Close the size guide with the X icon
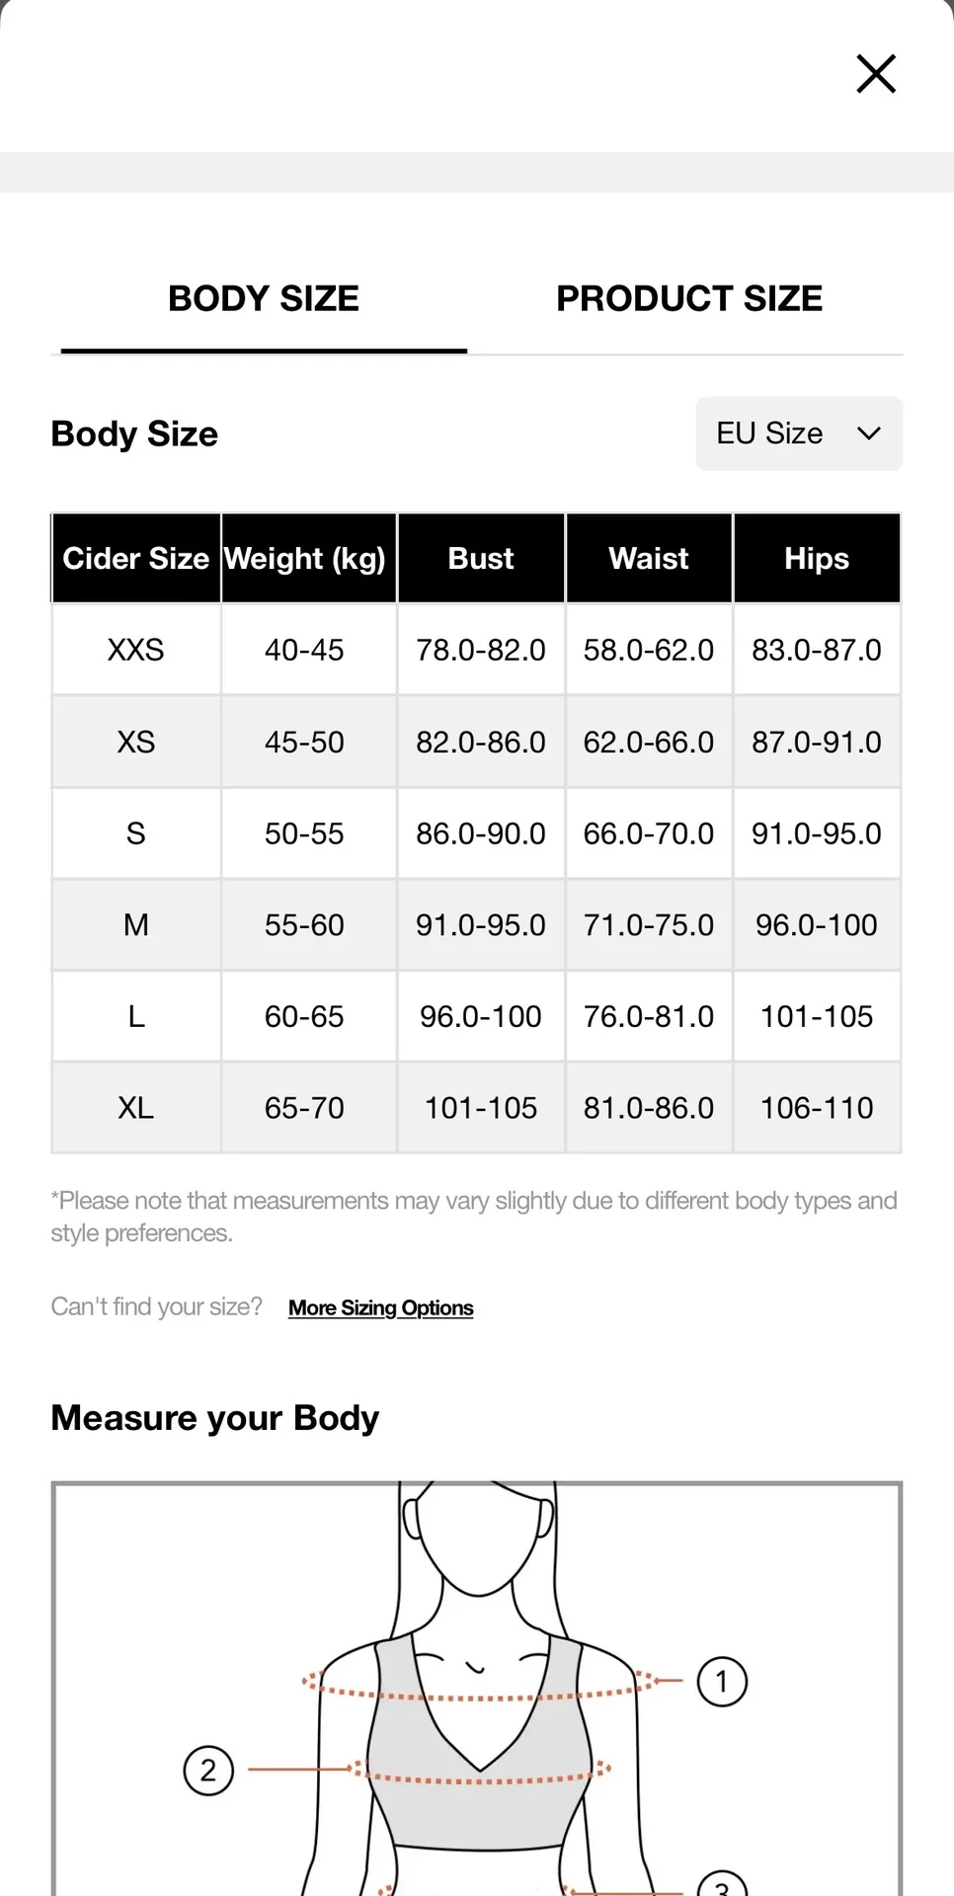This screenshot has height=1896, width=954. (876, 74)
